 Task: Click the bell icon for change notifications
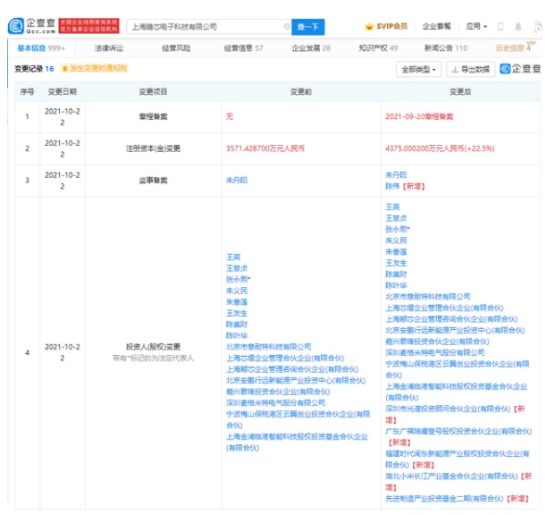point(65,68)
